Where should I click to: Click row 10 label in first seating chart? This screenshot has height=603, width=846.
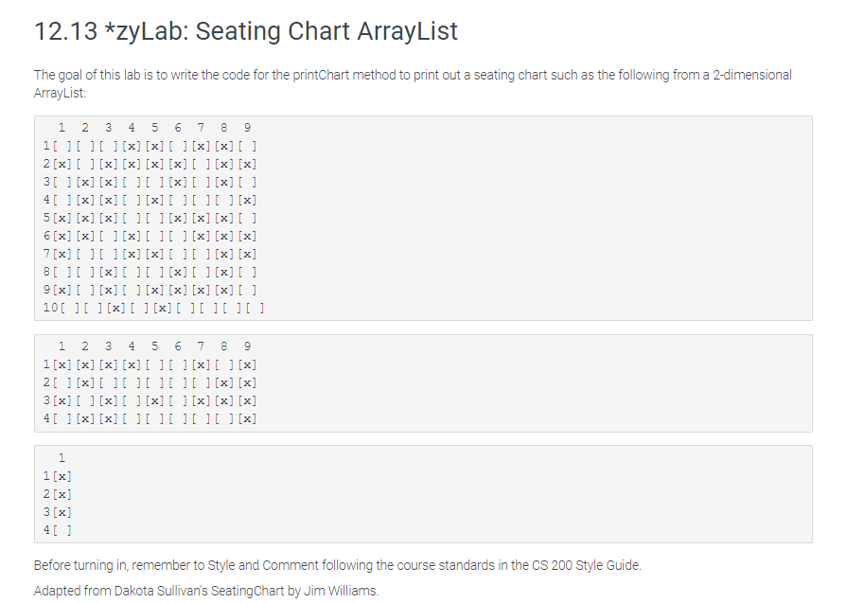(50, 308)
